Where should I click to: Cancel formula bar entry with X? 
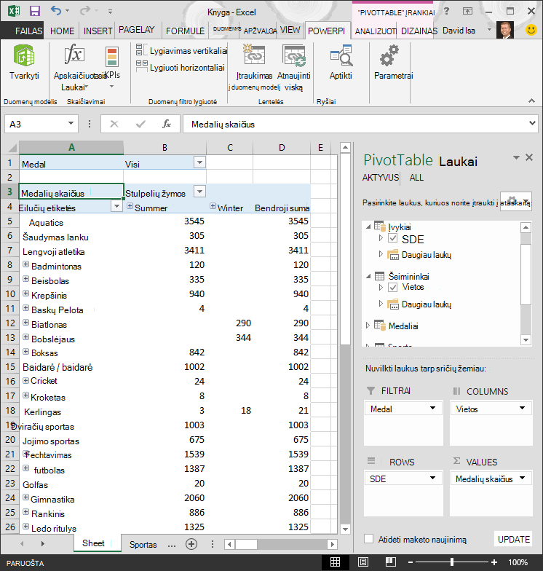pos(114,124)
